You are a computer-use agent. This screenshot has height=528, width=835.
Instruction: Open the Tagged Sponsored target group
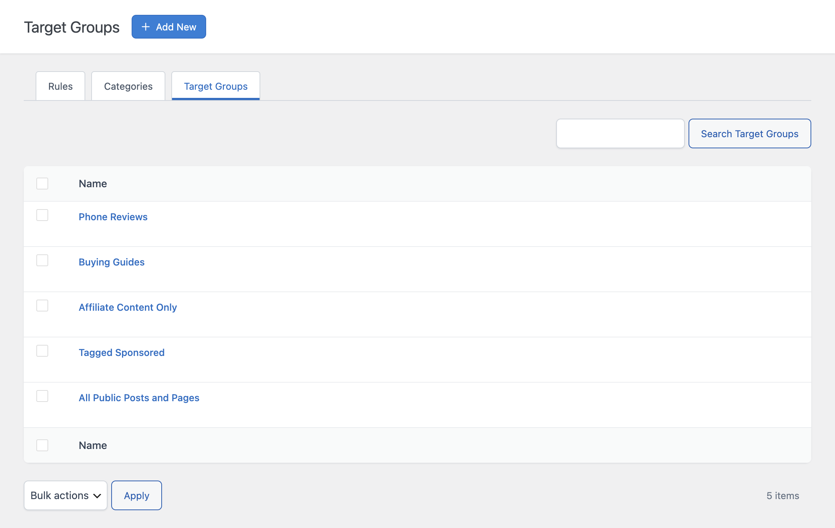point(122,353)
